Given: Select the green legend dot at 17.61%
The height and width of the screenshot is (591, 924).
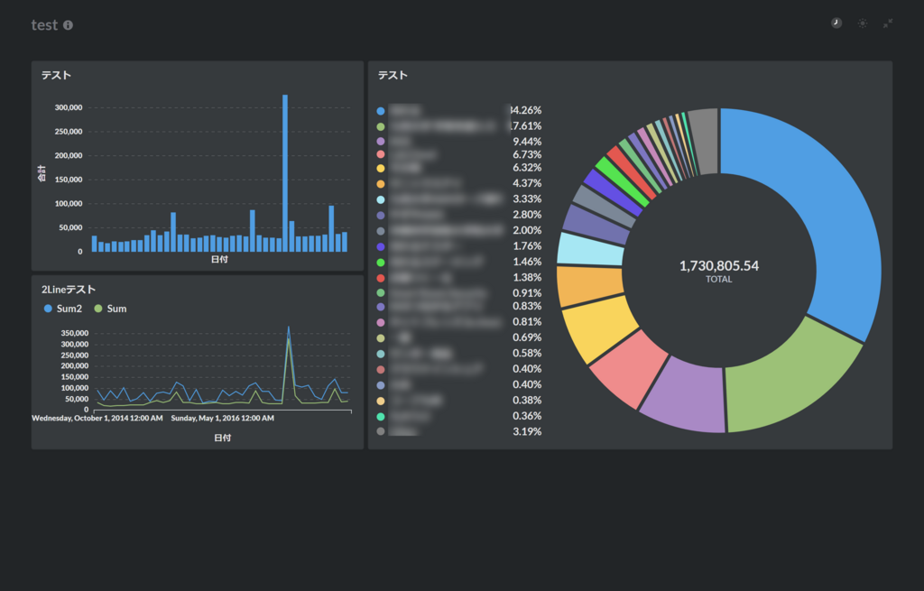Looking at the screenshot, I should pyautogui.click(x=381, y=126).
